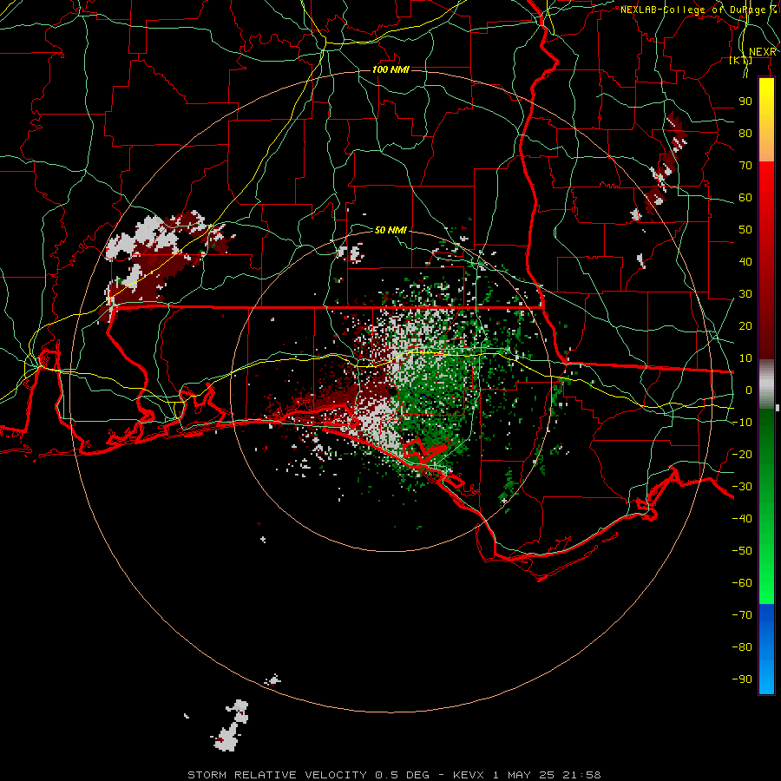Click the 0 value on the velocity scale
The width and height of the screenshot is (781, 781).
tap(749, 390)
